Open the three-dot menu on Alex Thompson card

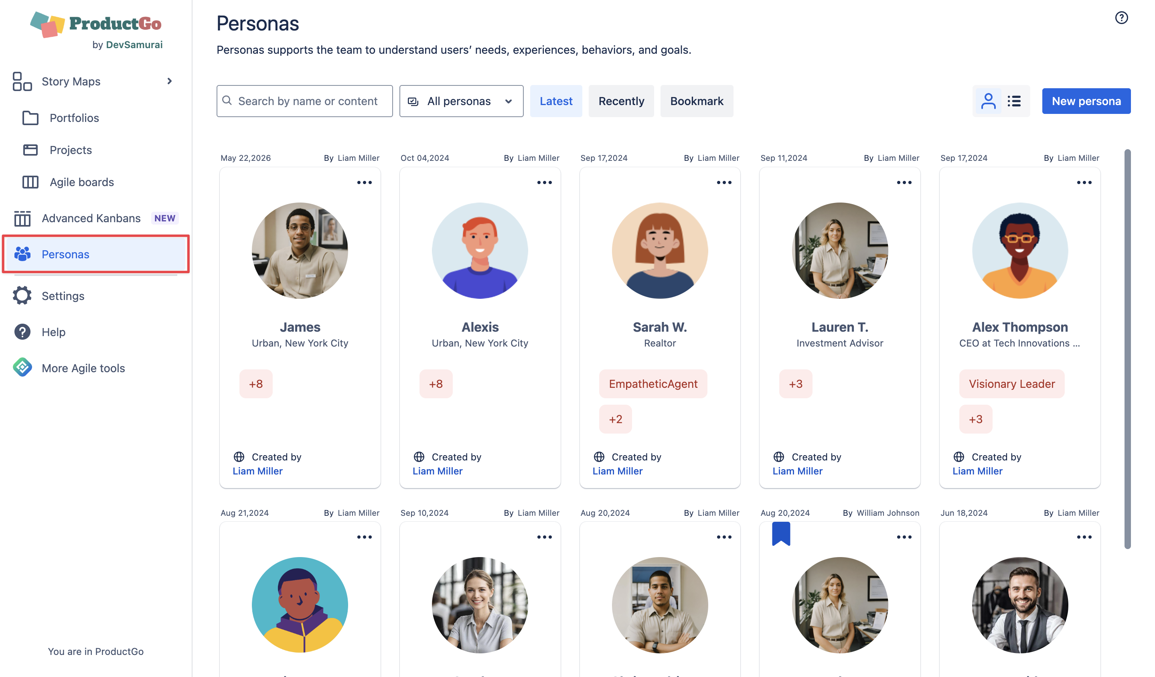pos(1084,182)
